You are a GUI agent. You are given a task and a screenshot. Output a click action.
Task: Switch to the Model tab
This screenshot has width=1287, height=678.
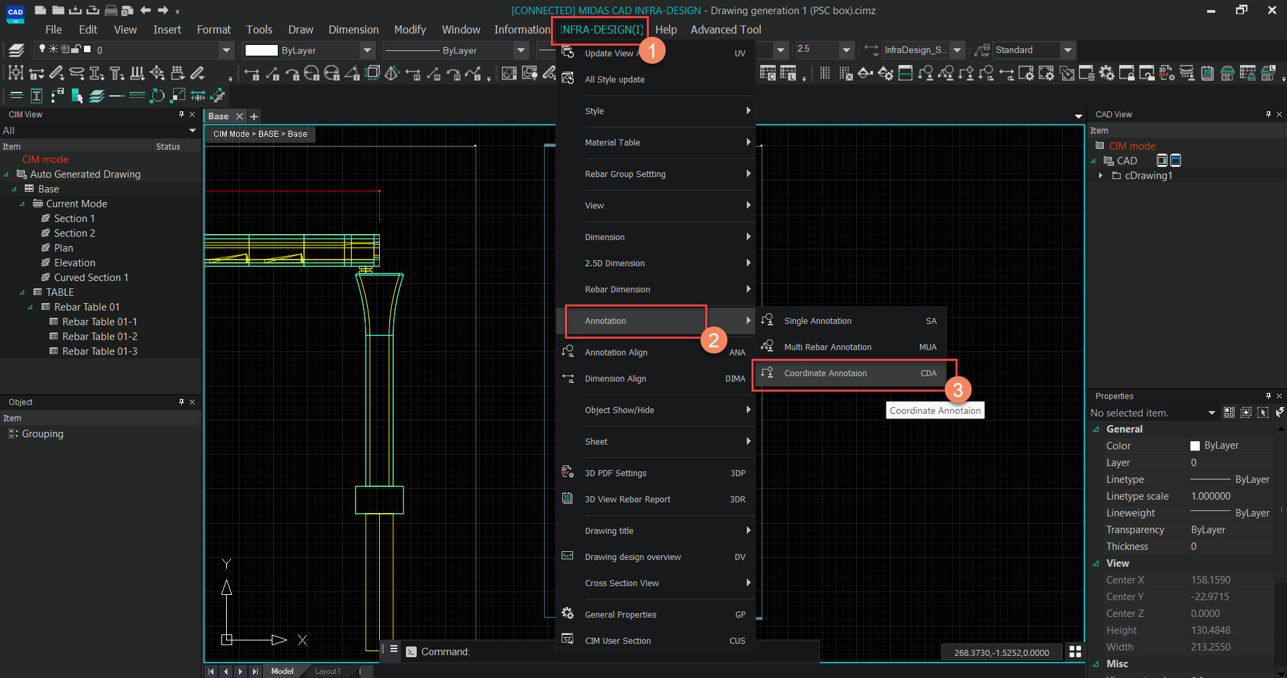point(282,671)
